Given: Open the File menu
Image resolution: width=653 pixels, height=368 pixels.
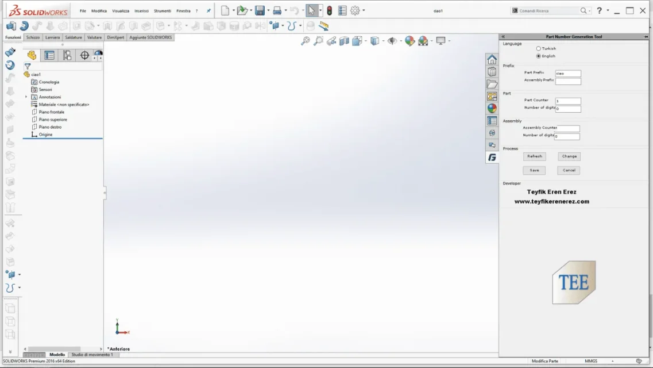Looking at the screenshot, I should tap(83, 11).
